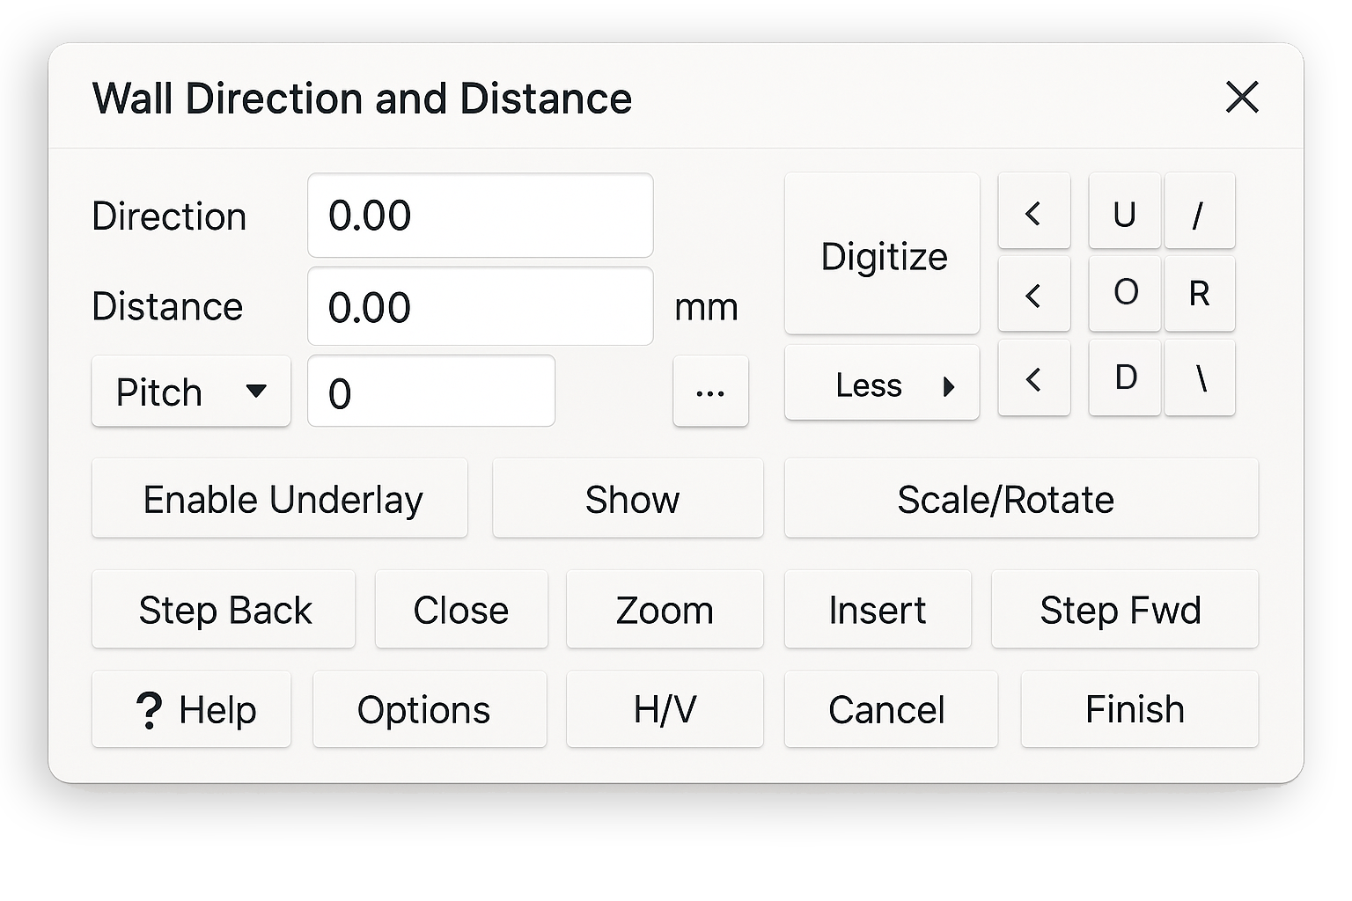Click the U direction button
1352x901 pixels.
pyautogui.click(x=1124, y=212)
